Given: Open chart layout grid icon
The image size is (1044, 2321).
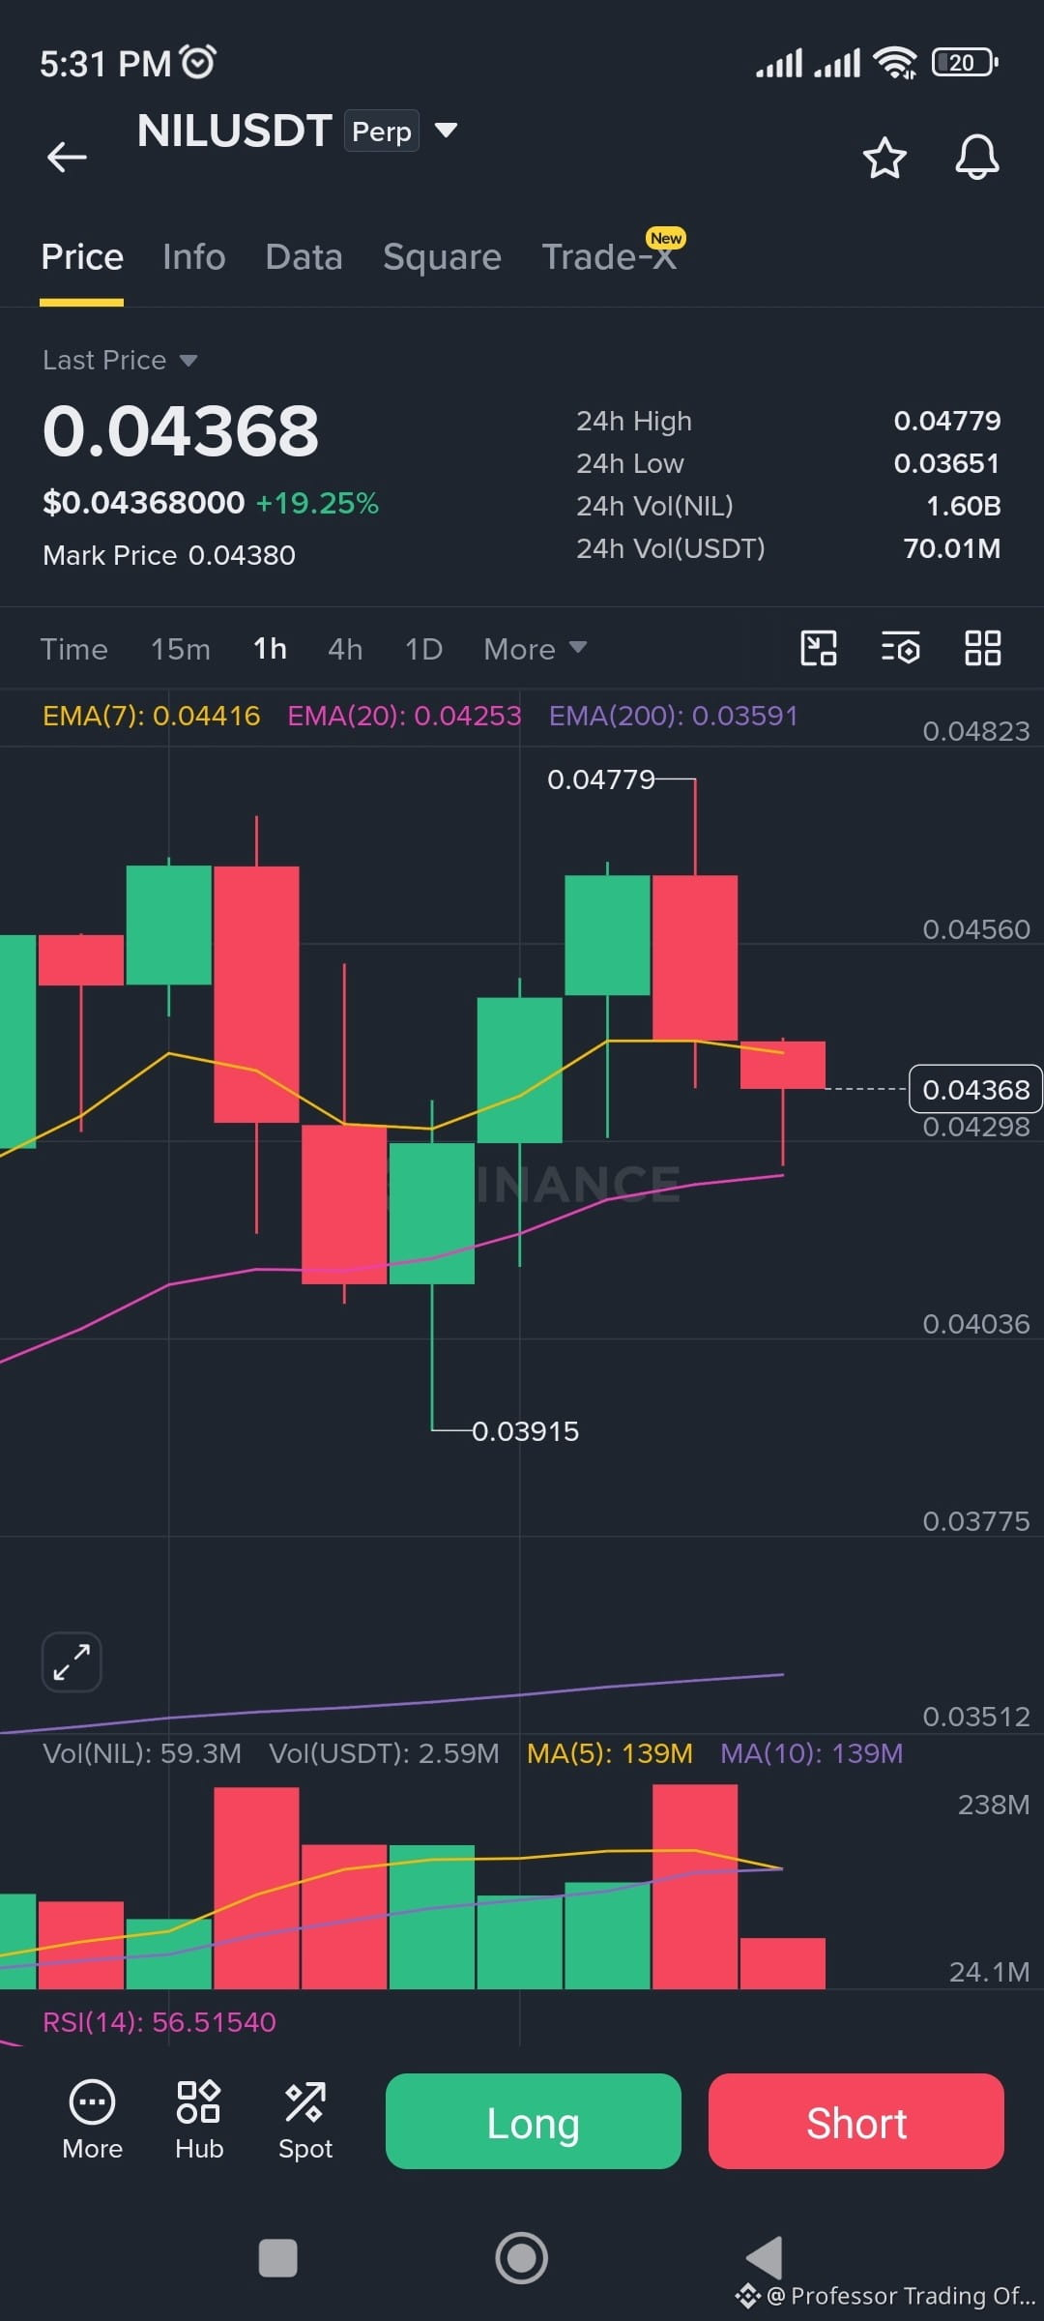Looking at the screenshot, I should click(x=983, y=648).
